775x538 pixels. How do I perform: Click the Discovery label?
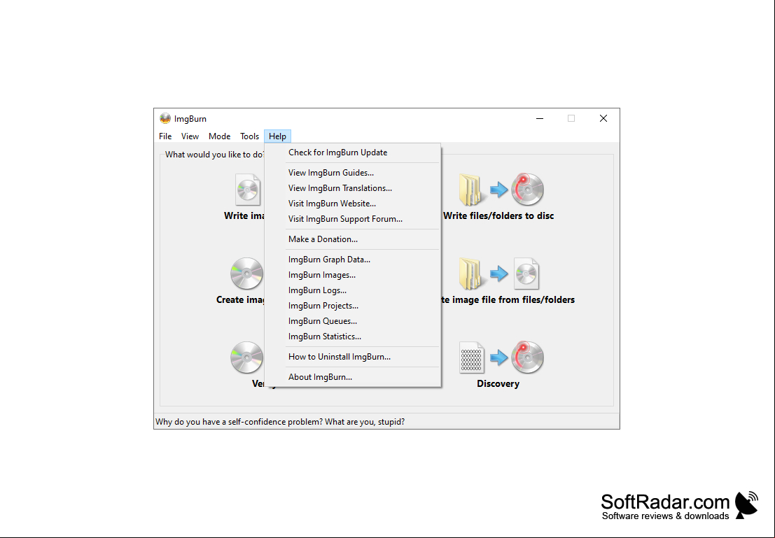coord(498,384)
